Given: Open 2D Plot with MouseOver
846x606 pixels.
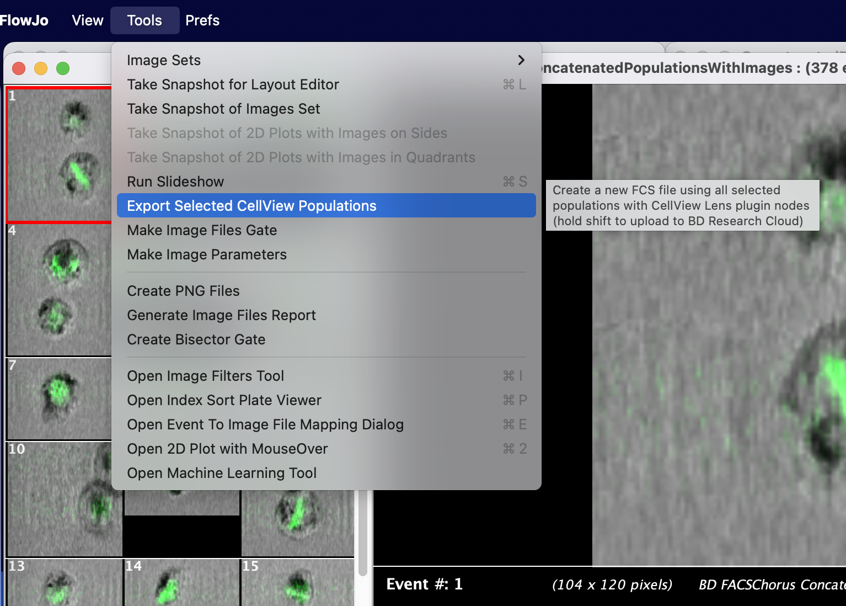Looking at the screenshot, I should click(227, 449).
